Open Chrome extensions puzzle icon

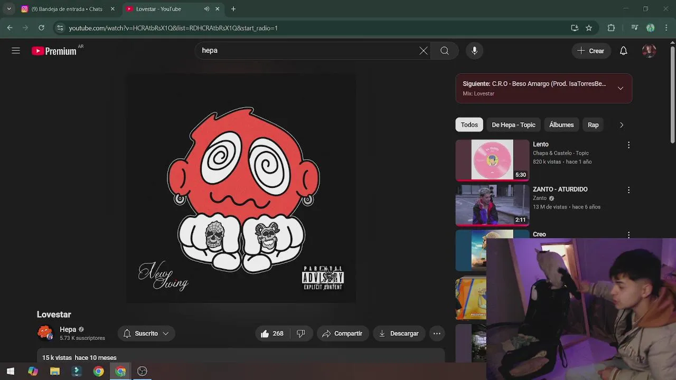(x=611, y=28)
